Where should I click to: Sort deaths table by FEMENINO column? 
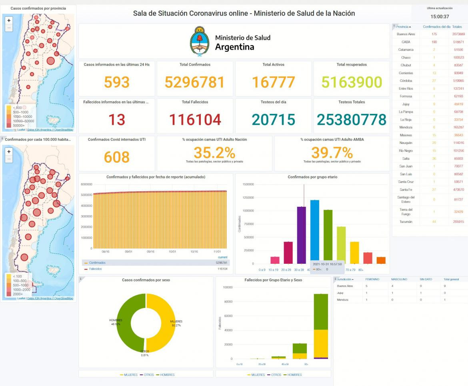point(372,279)
